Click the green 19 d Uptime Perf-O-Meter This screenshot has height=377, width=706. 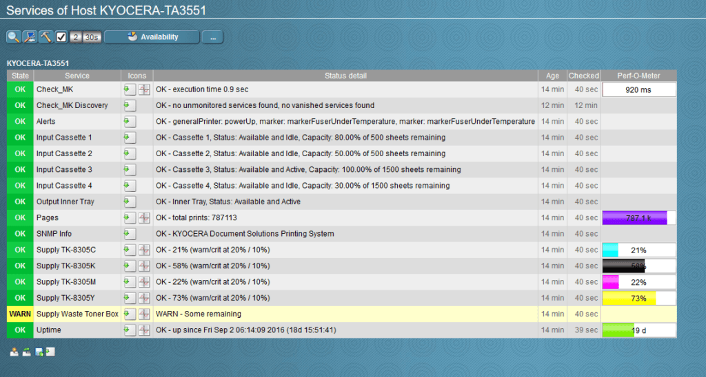coord(639,330)
